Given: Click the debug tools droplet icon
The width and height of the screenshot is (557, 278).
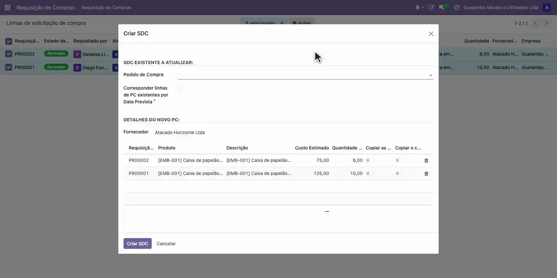Looking at the screenshot, I should pyautogui.click(x=419, y=7).
